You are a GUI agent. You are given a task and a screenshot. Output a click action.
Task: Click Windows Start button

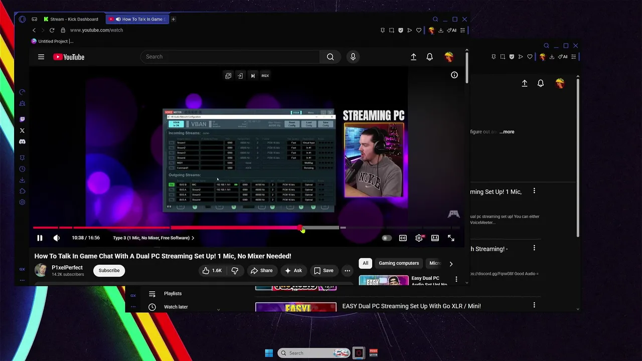[x=269, y=353]
